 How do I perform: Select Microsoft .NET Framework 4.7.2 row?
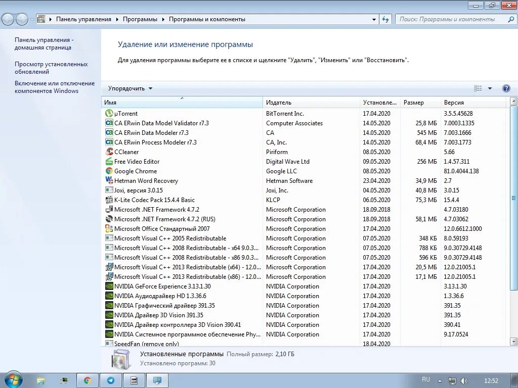click(304, 209)
